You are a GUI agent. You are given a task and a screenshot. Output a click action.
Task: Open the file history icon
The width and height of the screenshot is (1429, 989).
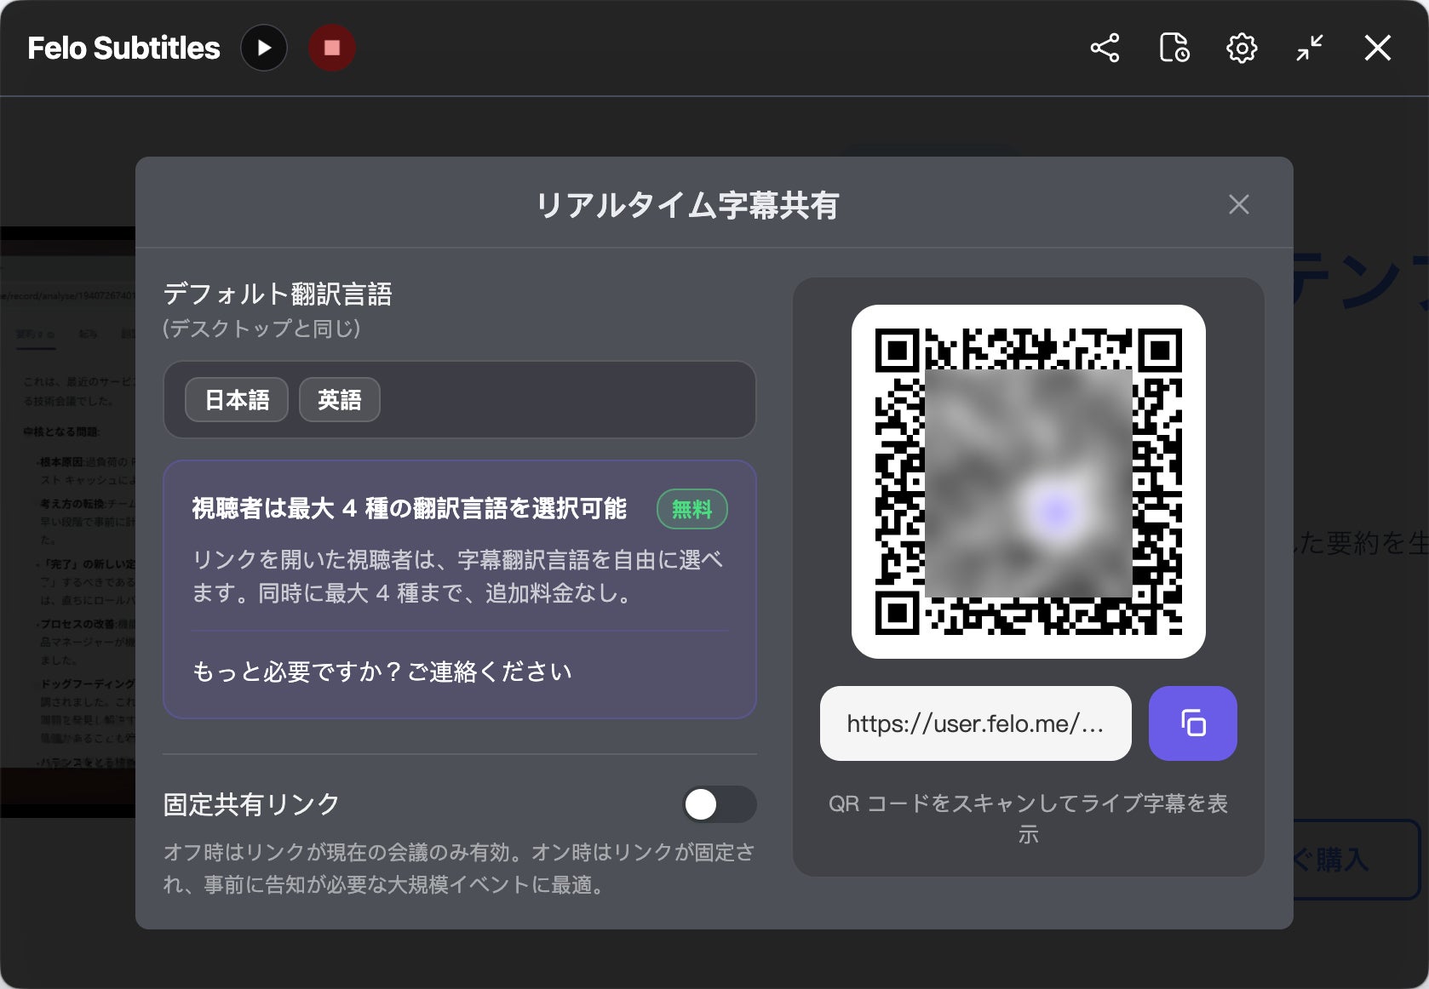click(x=1174, y=48)
